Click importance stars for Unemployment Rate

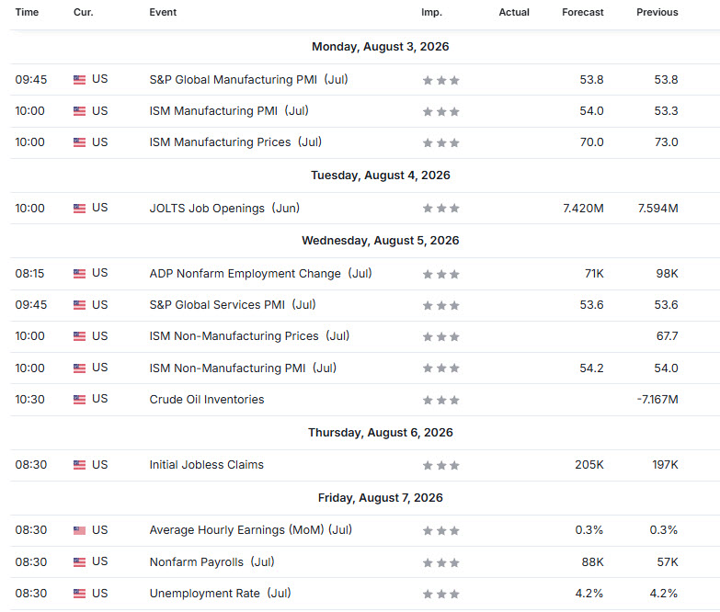tap(440, 595)
